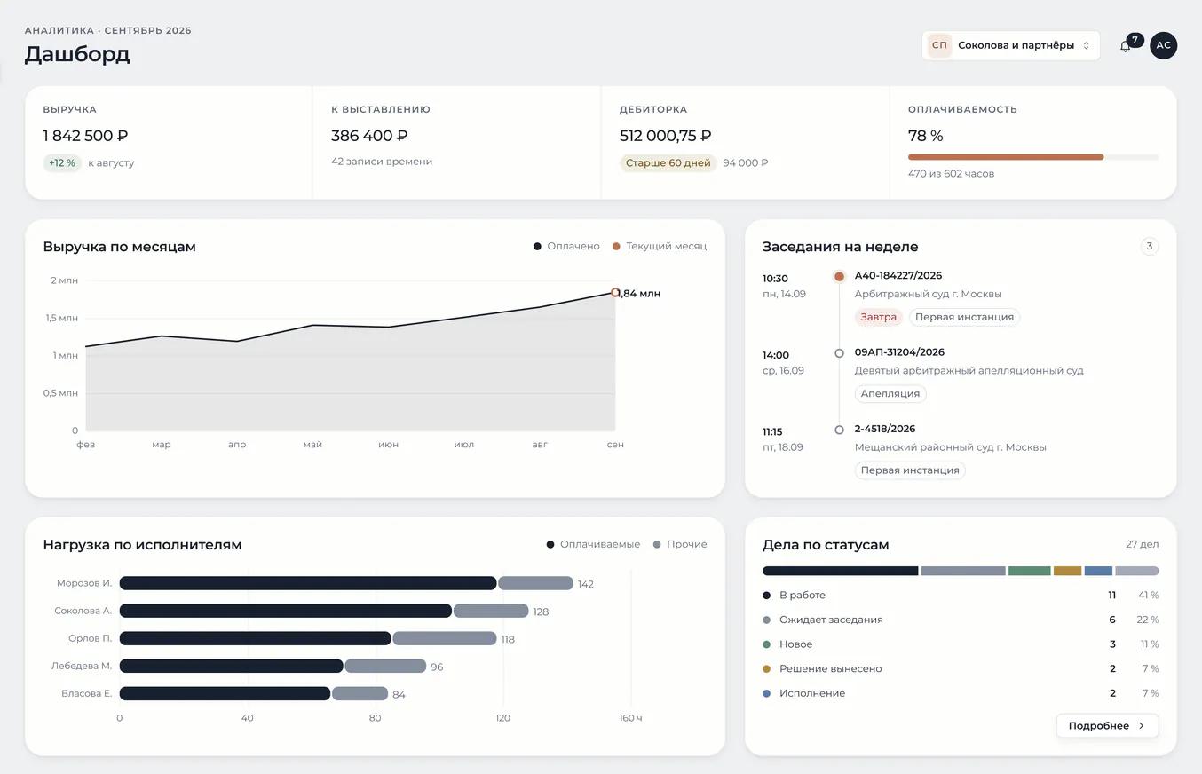Open hearing А40-184227/2026
Viewport: 1202px width, 774px height.
(898, 276)
